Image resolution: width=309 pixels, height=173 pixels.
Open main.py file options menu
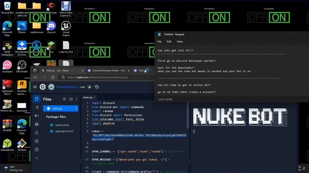point(76,109)
